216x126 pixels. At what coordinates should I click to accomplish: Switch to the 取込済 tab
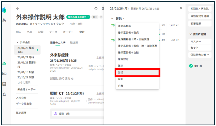[74, 43]
